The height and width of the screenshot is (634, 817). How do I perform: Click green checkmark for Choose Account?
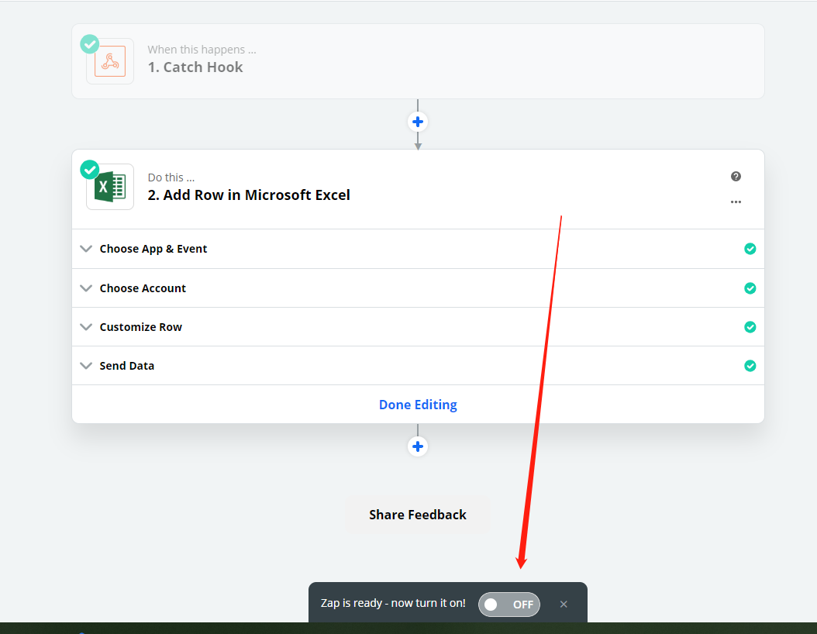coord(750,288)
